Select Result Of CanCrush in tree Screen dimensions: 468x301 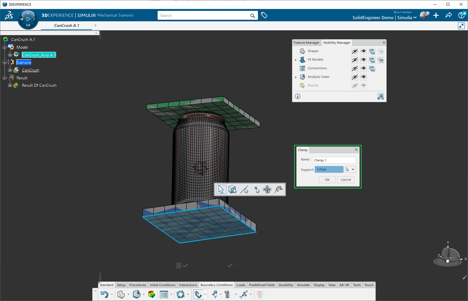[x=39, y=85]
